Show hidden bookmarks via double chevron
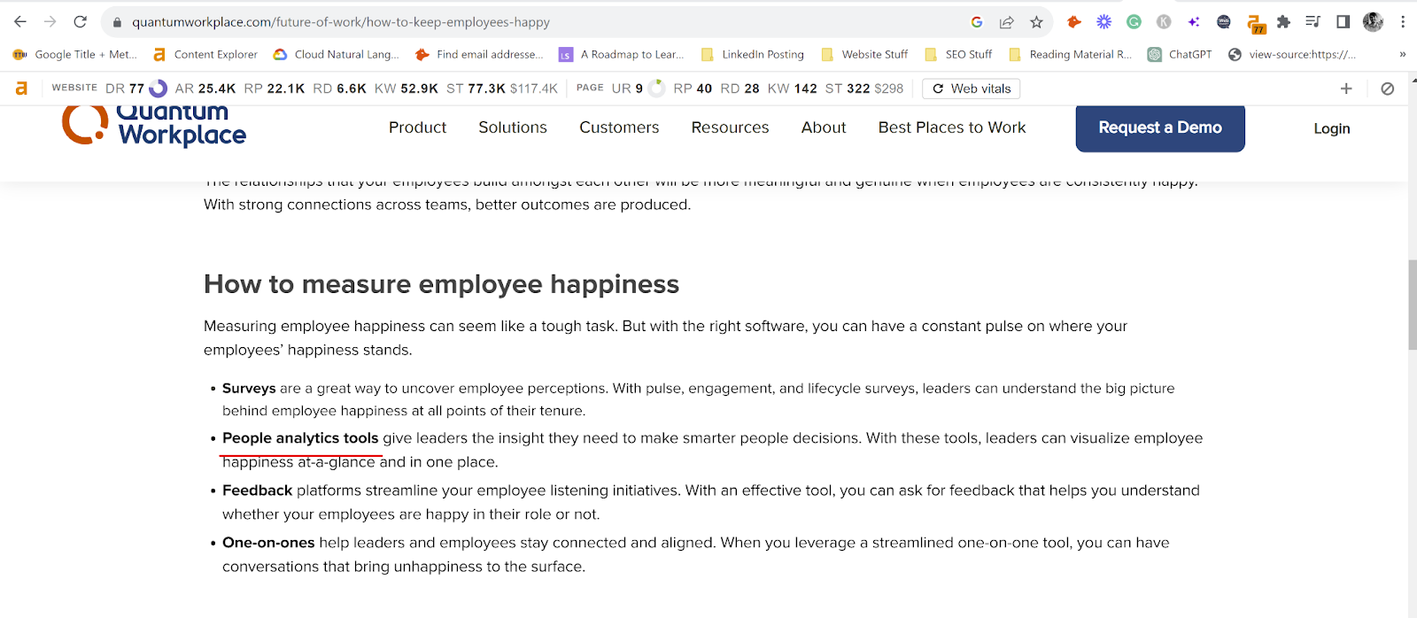This screenshot has width=1417, height=618. pos(1402,55)
